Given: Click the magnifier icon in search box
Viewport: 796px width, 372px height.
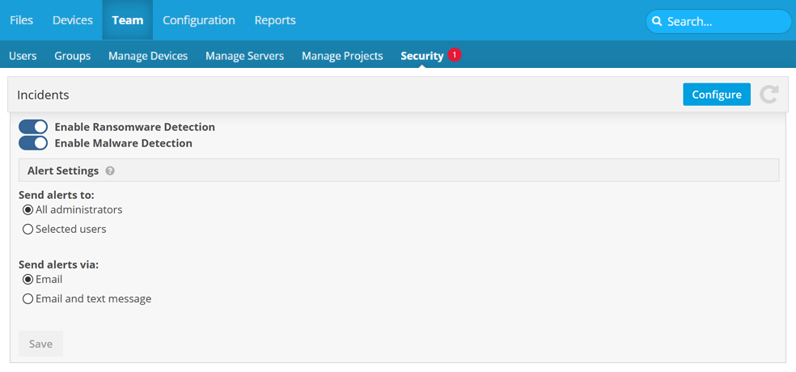Looking at the screenshot, I should pos(658,22).
